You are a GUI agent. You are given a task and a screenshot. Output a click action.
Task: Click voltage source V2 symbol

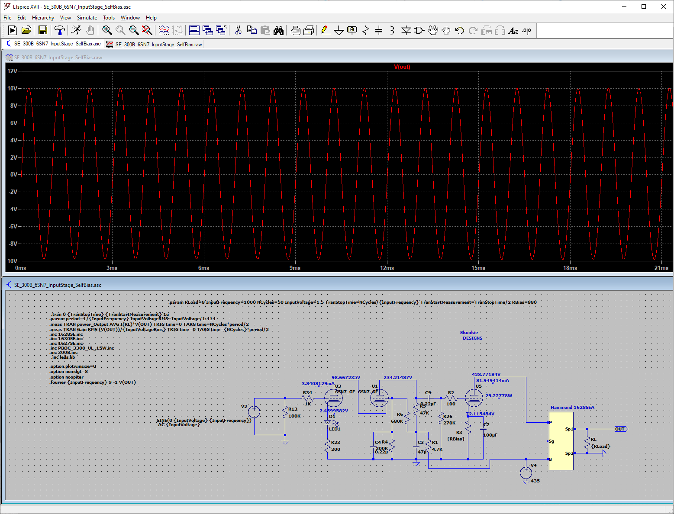pyautogui.click(x=254, y=411)
